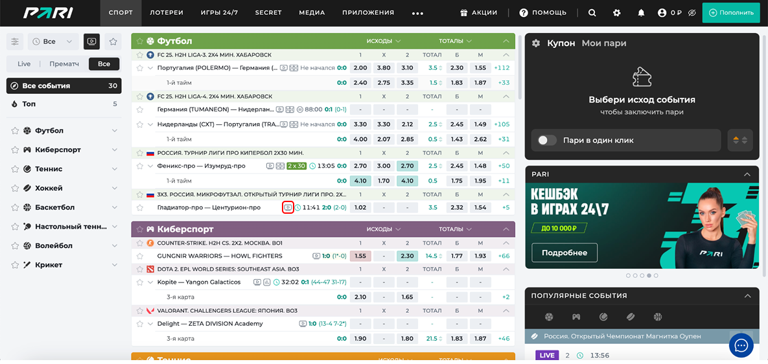The height and width of the screenshot is (364, 768).
Task: Open the Лотереи menu item
Action: pos(167,12)
